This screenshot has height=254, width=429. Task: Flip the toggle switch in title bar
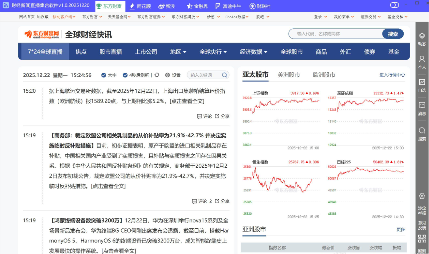pyautogui.click(x=394, y=5)
